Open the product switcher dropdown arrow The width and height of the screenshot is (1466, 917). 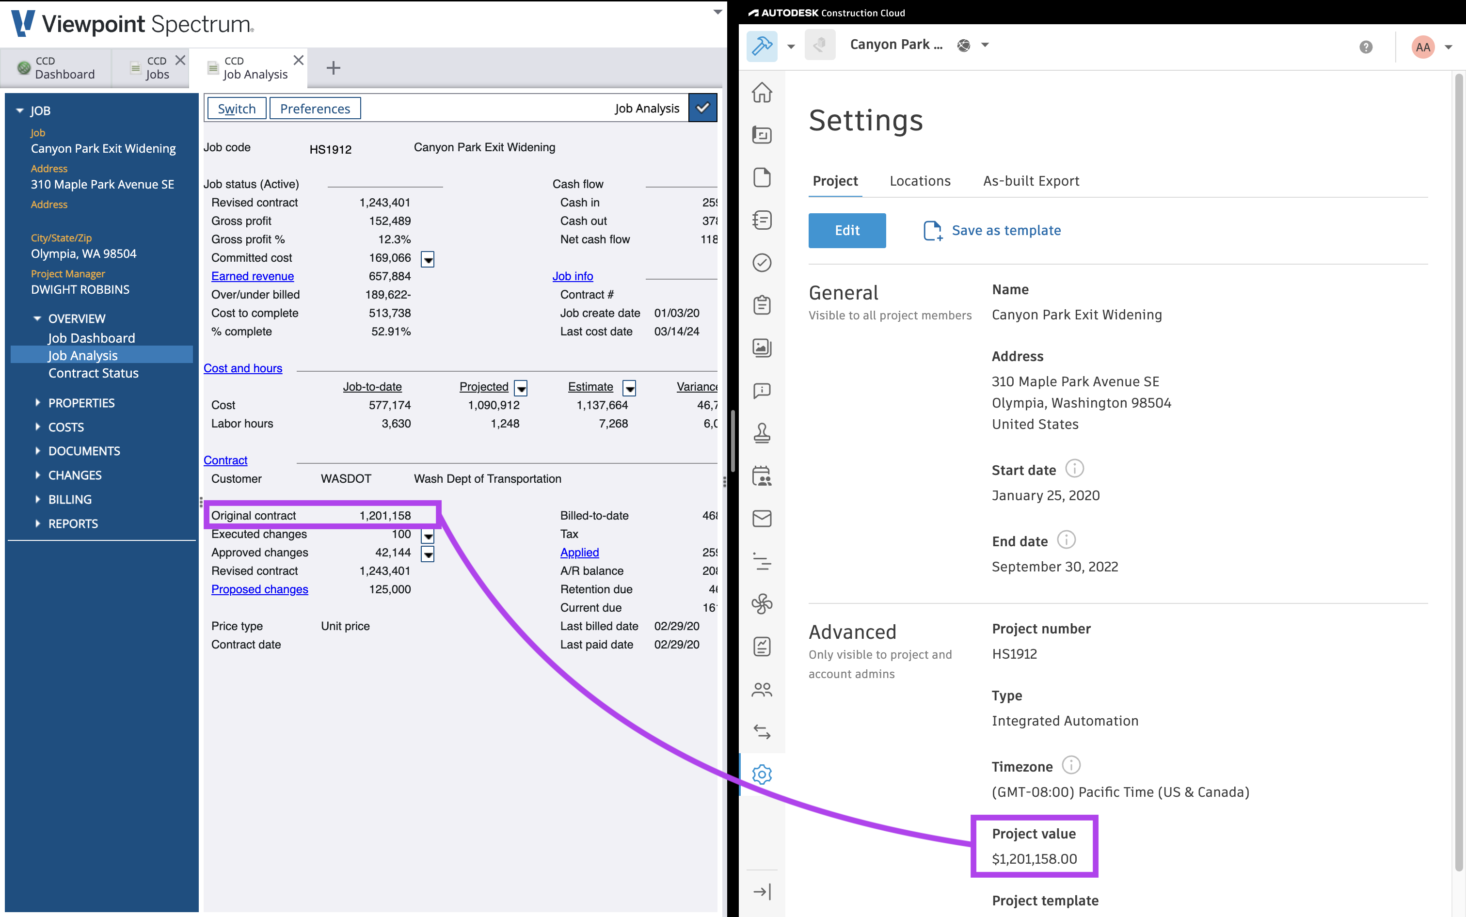pyautogui.click(x=791, y=46)
